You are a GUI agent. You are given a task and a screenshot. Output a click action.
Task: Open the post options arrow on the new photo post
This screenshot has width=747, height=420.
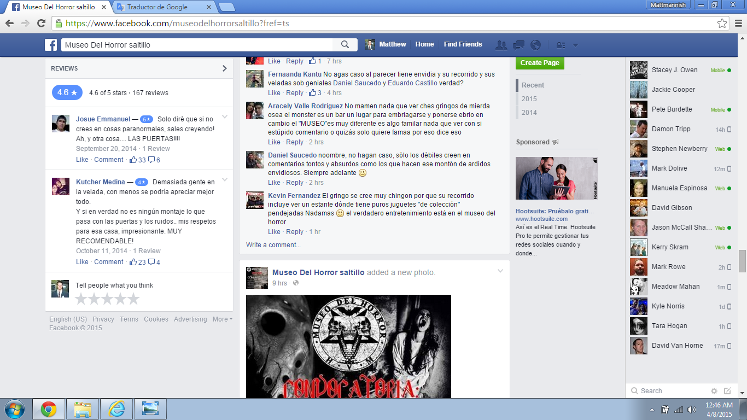(x=500, y=271)
